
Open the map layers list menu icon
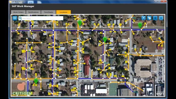click(15, 18)
